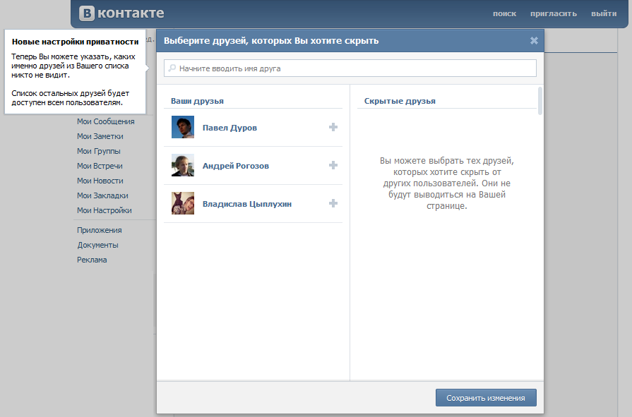Click plus icon beside Владислав Цыплухин
Screen dimensions: 632x417
tap(333, 203)
